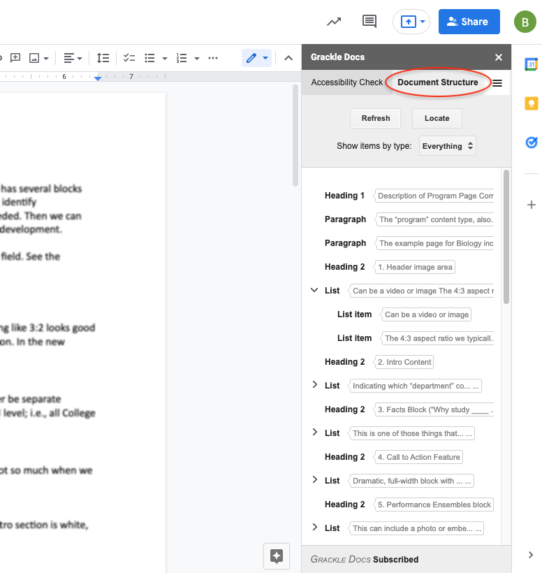Expand the List under Intro Content heading
The width and height of the screenshot is (542, 573).
point(314,385)
